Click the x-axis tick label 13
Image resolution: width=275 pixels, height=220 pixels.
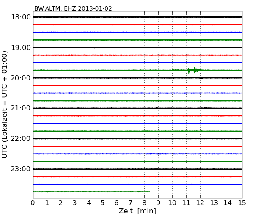[214, 203]
